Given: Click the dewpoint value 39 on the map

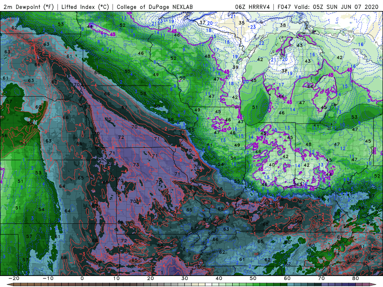Looking at the screenshot, I should (235, 67).
